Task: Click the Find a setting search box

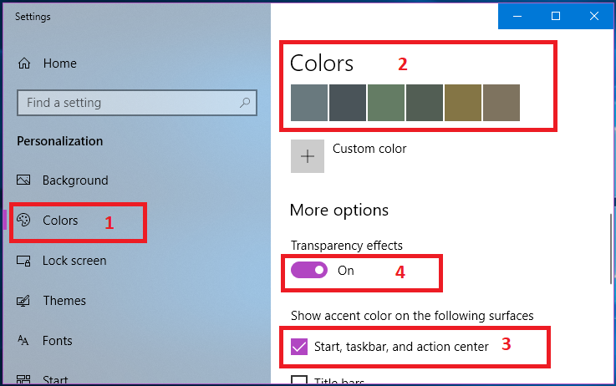Action: point(125,103)
